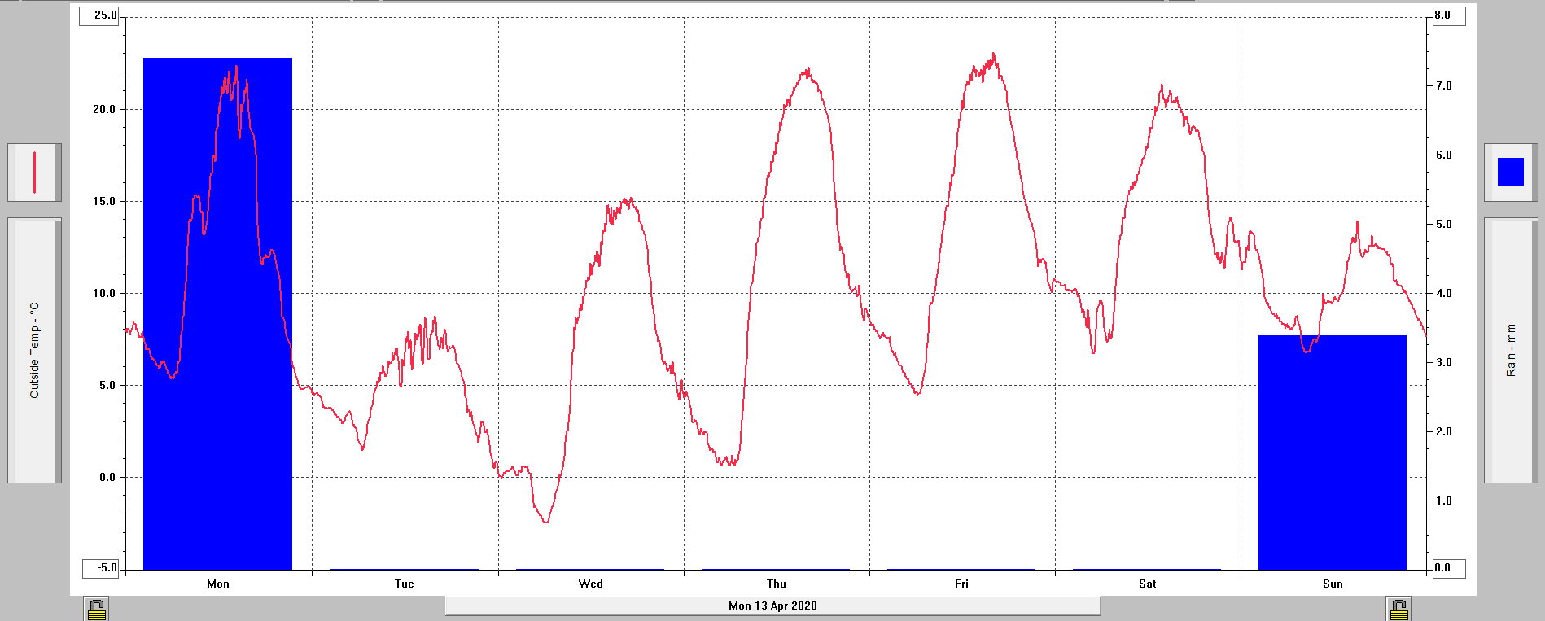Image resolution: width=1545 pixels, height=621 pixels.
Task: Click the 7.0 rain axis value
Action: point(1443,85)
